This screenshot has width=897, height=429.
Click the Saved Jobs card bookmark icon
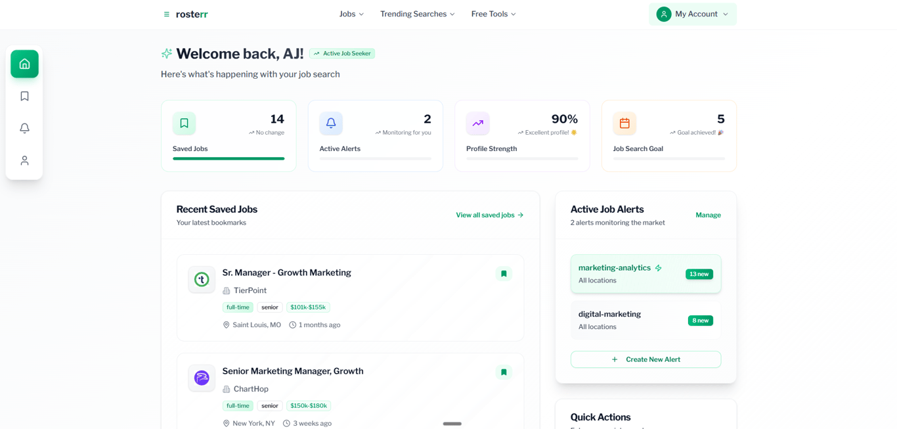(x=184, y=123)
